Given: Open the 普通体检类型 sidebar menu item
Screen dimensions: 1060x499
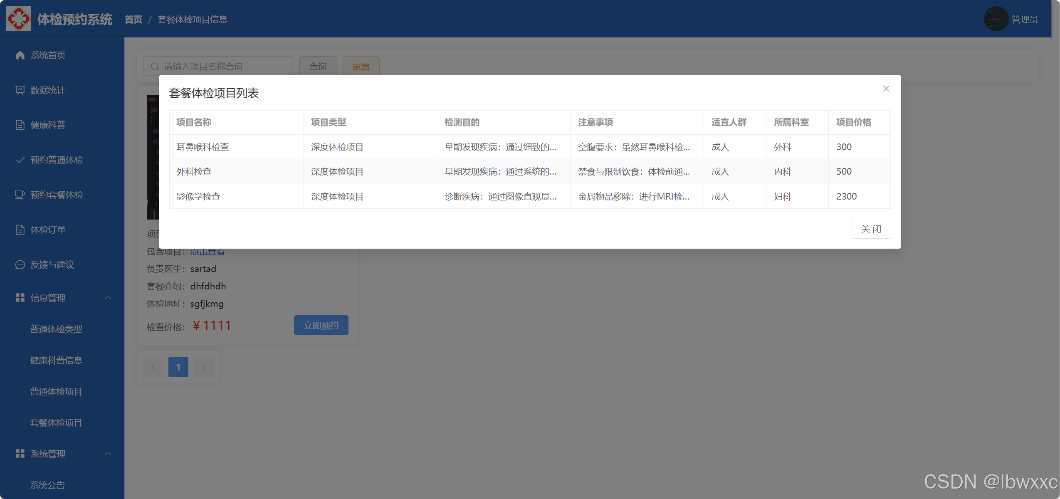Looking at the screenshot, I should (x=56, y=329).
